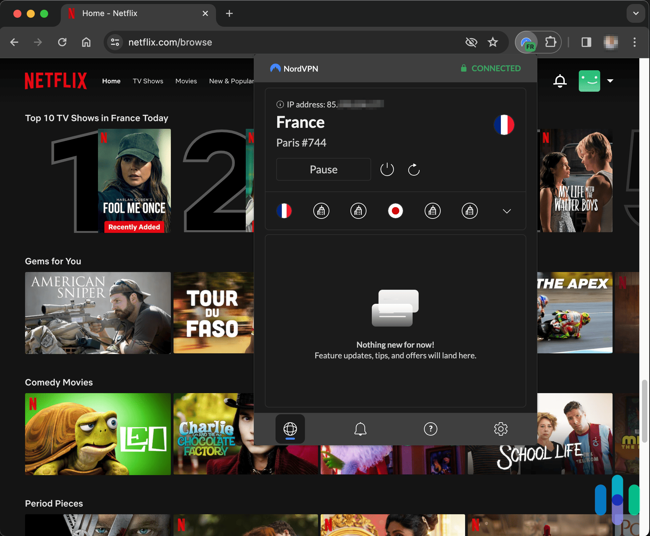
Task: Reconnect VPN with the refresh icon
Action: pos(414,169)
